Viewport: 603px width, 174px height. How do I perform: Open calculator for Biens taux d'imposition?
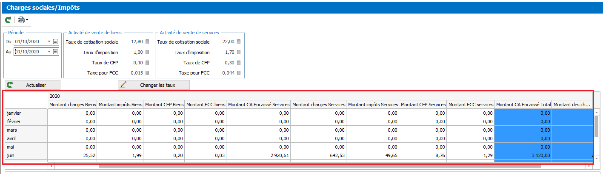(x=147, y=52)
